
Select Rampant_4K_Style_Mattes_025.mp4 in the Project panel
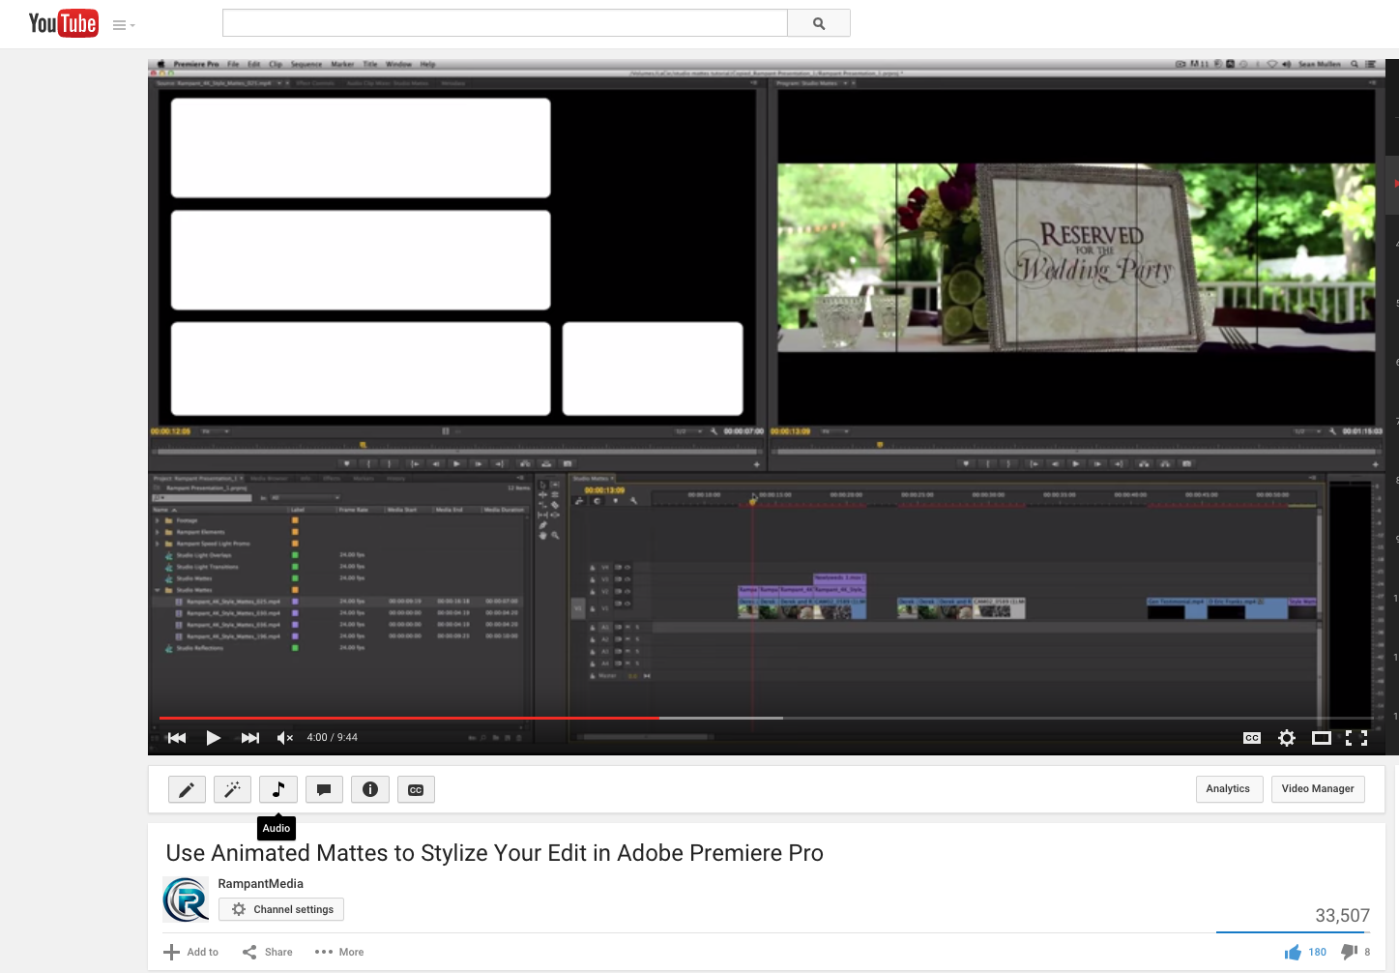click(x=233, y=602)
